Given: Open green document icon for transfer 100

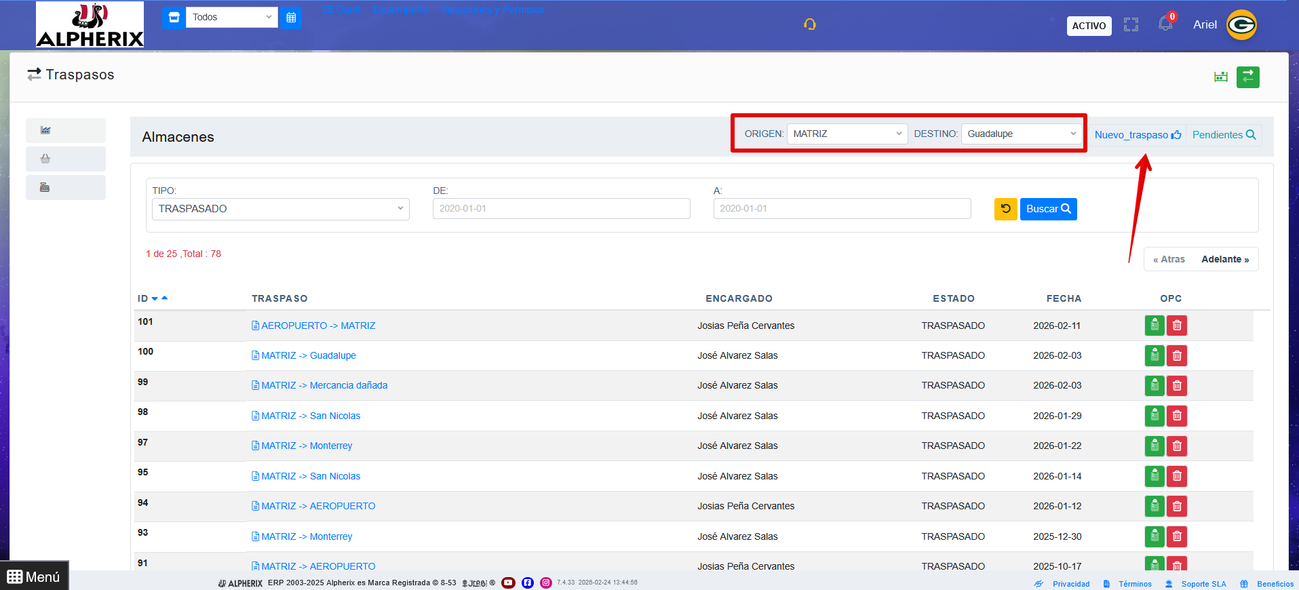Looking at the screenshot, I should point(1154,355).
